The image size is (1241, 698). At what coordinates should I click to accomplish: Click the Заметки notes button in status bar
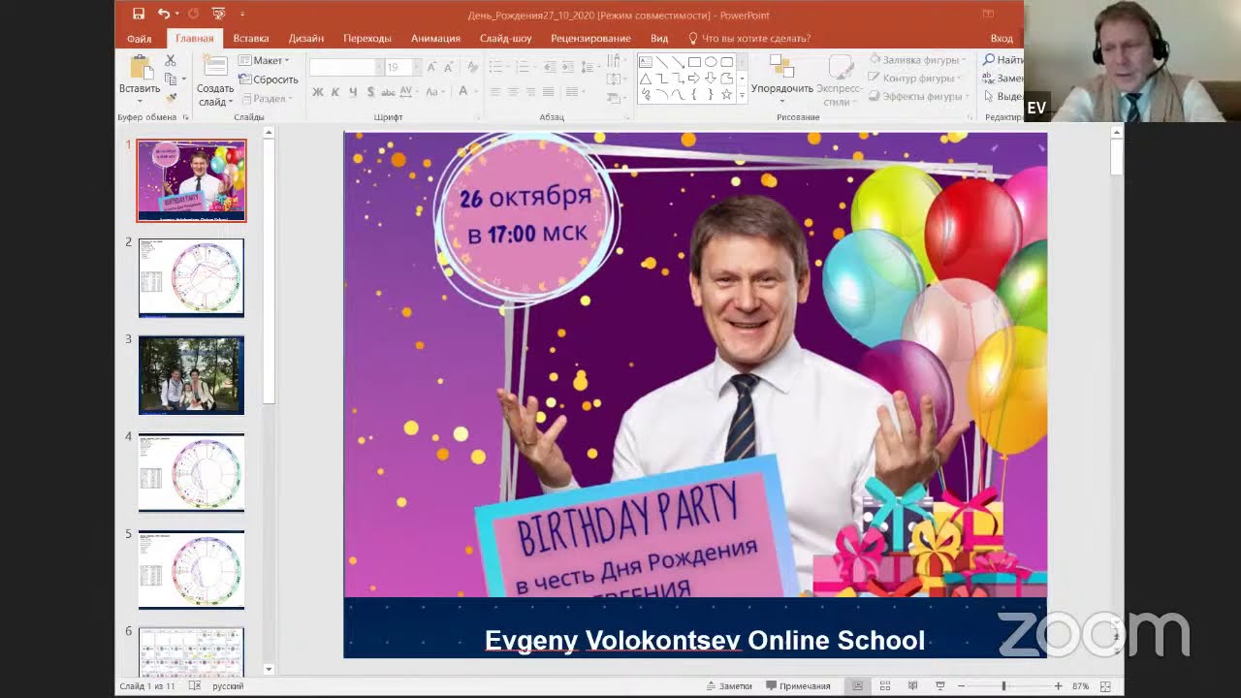click(729, 686)
